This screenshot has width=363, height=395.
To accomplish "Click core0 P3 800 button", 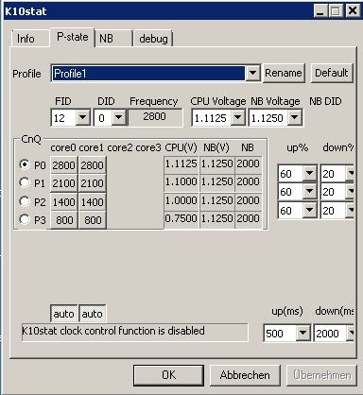I will pos(64,220).
